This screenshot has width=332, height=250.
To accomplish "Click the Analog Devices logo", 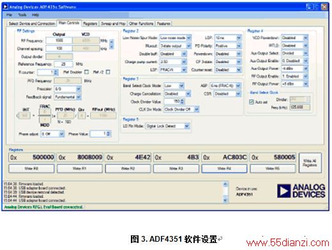I will coord(301,191).
